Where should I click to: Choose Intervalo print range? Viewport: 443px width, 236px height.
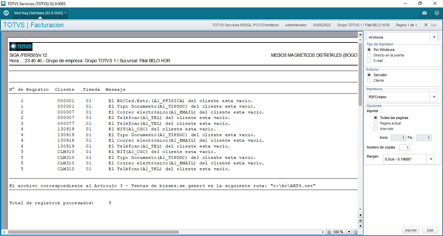pyautogui.click(x=376, y=129)
